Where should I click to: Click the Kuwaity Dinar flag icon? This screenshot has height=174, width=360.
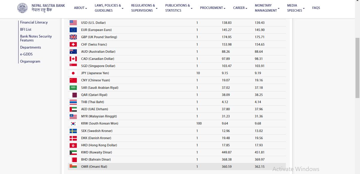(x=73, y=152)
